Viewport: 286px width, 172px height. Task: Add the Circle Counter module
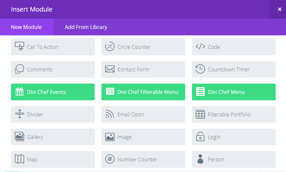pyautogui.click(x=143, y=47)
